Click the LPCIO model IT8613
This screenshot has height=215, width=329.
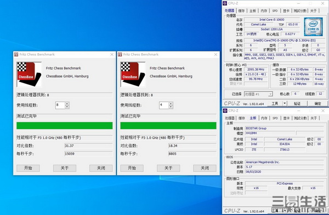click(285, 149)
